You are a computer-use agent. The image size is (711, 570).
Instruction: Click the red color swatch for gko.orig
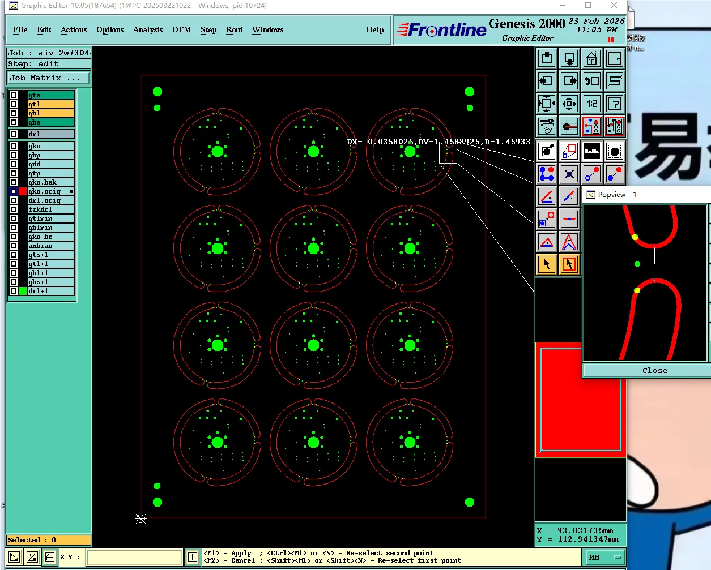[x=23, y=191]
